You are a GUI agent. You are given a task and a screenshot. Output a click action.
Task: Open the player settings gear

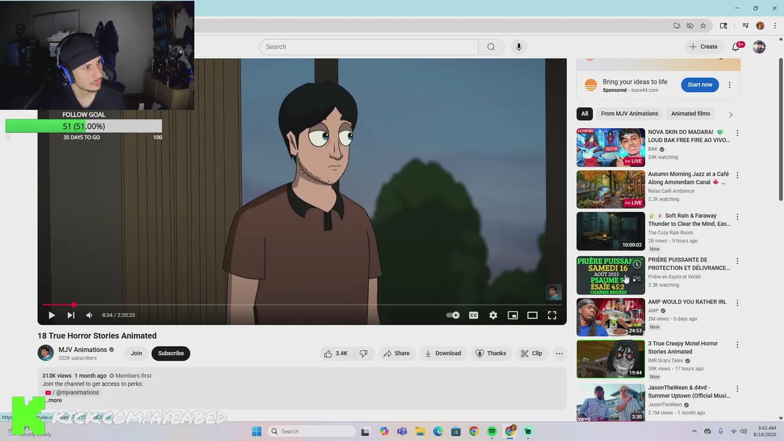point(493,315)
